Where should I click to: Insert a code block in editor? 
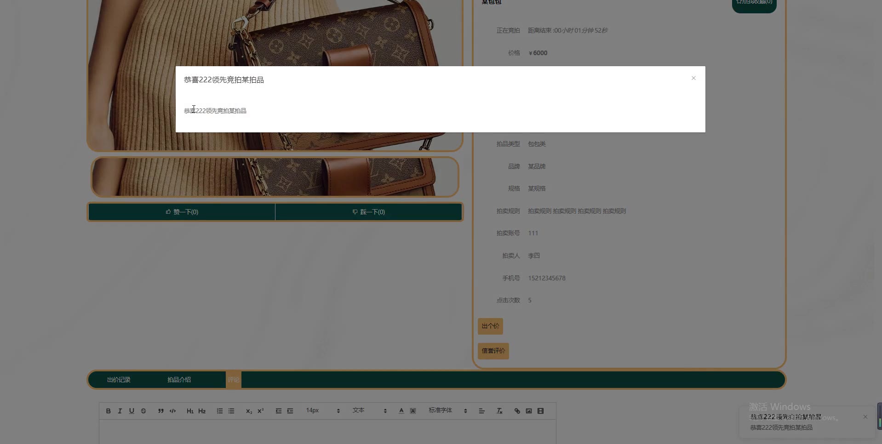pos(173,411)
